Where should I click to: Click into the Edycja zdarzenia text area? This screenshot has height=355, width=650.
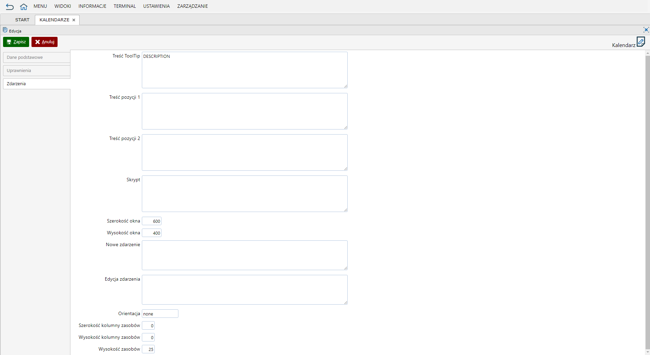coord(244,290)
